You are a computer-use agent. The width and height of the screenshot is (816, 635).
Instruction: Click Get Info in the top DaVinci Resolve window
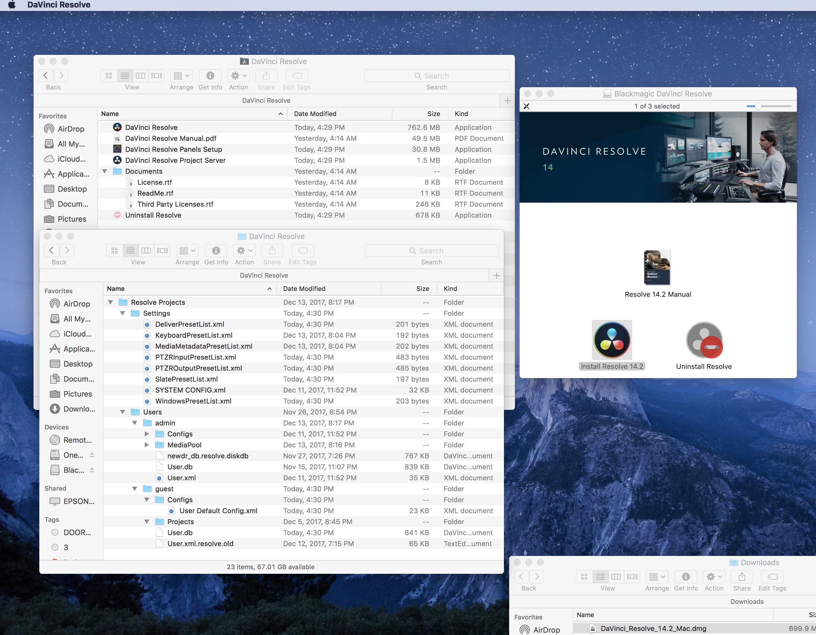(210, 76)
